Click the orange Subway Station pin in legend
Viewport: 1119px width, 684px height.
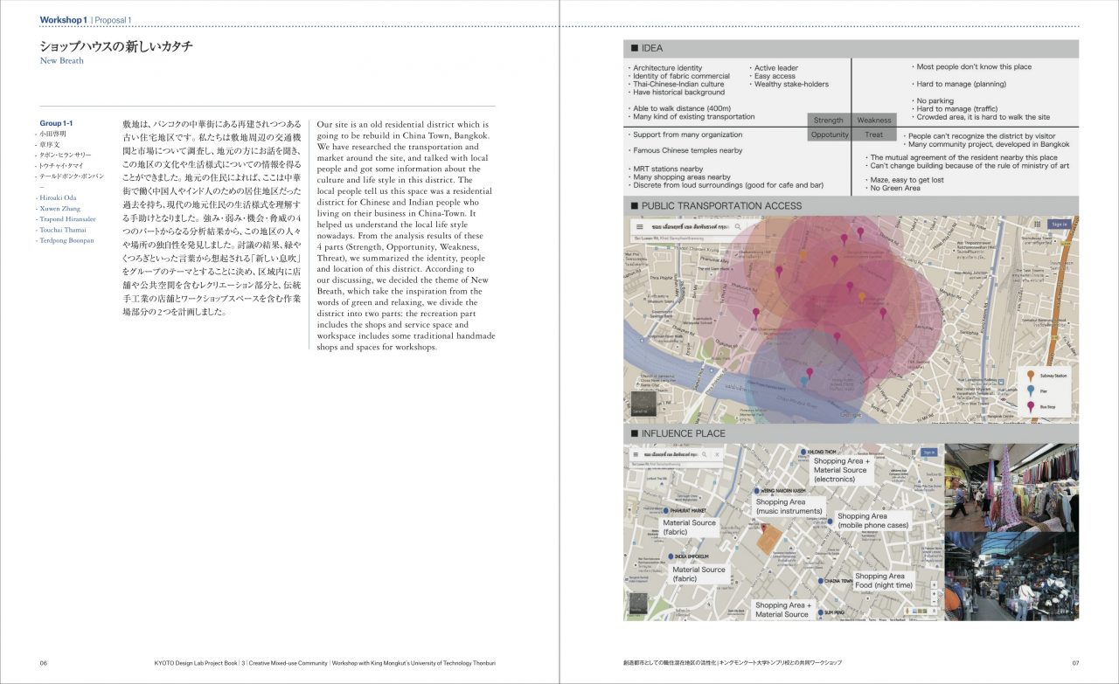[x=1032, y=376]
